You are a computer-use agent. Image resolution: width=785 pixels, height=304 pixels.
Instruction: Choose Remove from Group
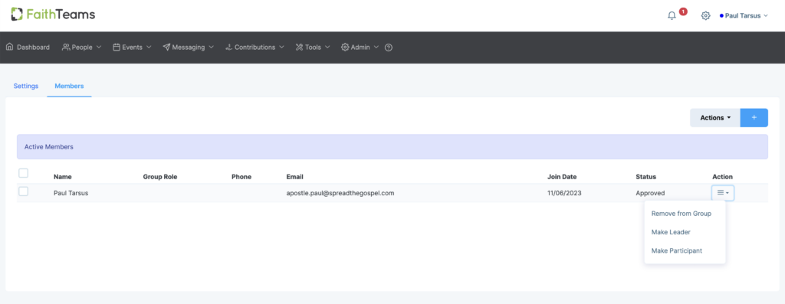682,214
